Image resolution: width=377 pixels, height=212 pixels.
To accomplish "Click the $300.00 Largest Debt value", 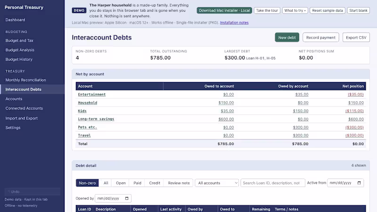I will click(x=235, y=57).
